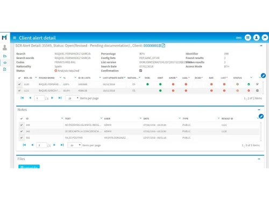This screenshot has width=269, height=201.
Task: Select note text FALSO POSITIVO
Action: click(x=74, y=138)
